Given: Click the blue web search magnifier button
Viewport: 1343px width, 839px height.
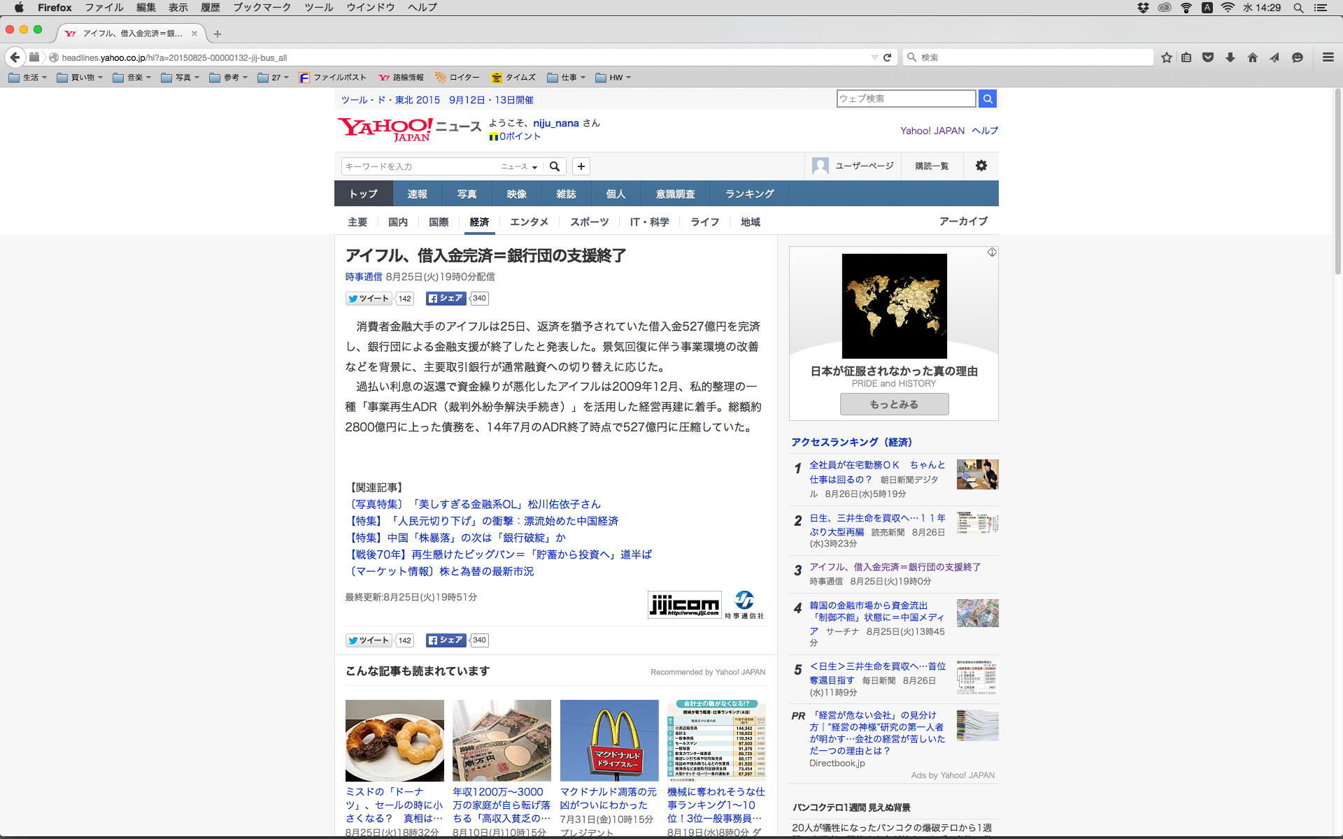Looking at the screenshot, I should click(x=987, y=99).
